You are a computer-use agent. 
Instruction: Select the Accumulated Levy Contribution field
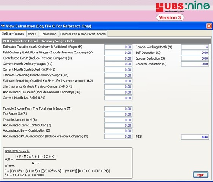point(118,131)
